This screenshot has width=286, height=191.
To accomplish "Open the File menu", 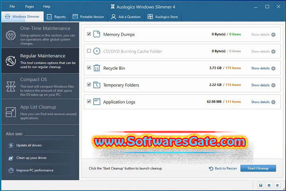I will point(12,7).
